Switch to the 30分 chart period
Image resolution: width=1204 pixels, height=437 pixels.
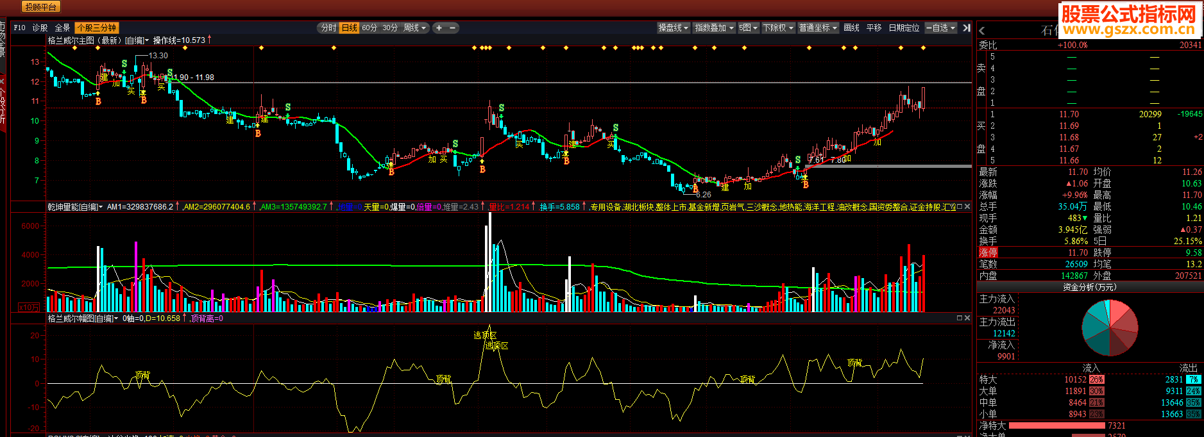(390, 28)
